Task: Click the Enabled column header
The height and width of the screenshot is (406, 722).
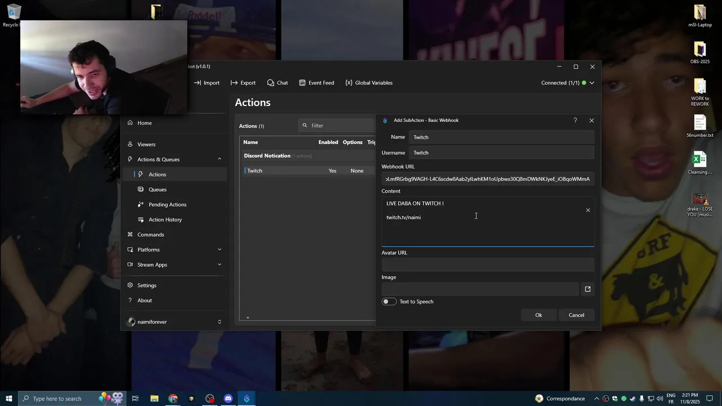Action: coord(328,142)
